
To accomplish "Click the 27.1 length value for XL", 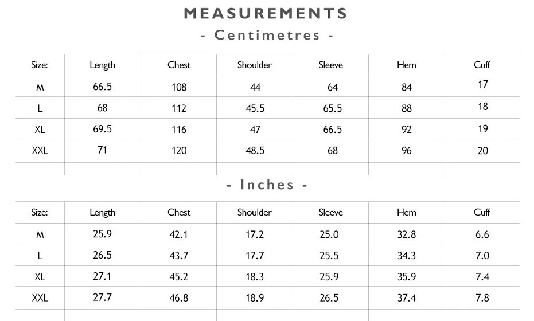I will click(x=102, y=276).
